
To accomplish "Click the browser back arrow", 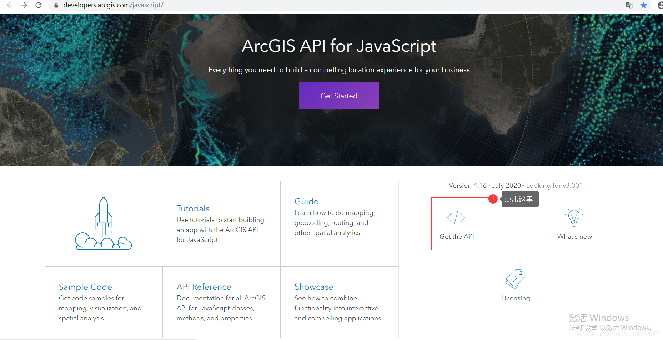I will point(10,5).
